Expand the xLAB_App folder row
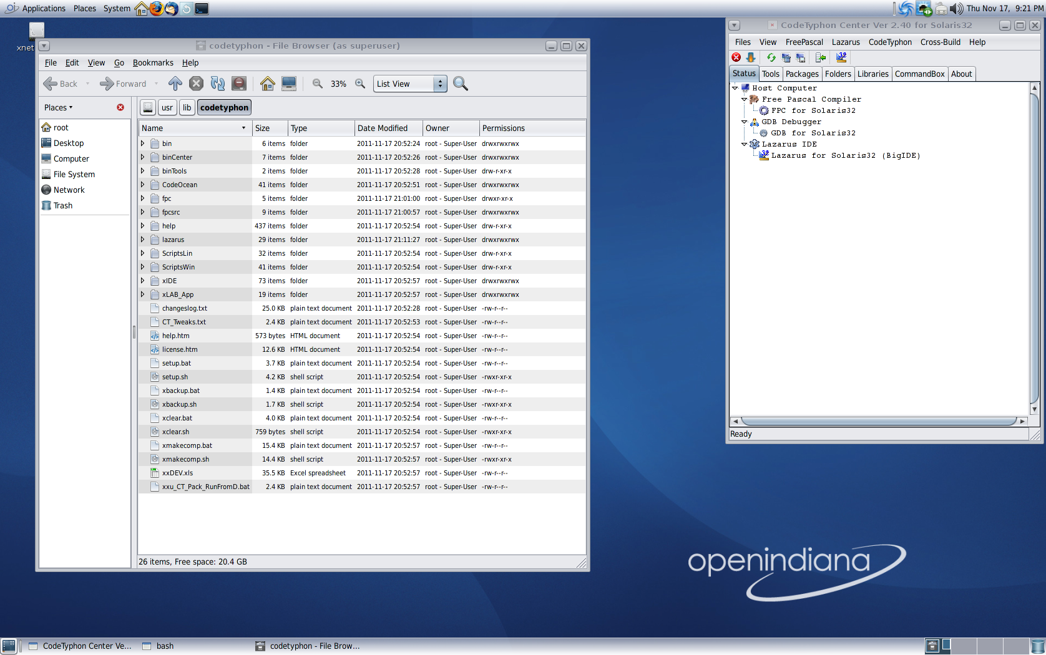Viewport: 1046px width, 655px height. tap(142, 294)
